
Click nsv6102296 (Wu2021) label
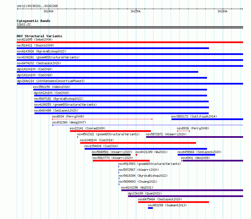137,187
